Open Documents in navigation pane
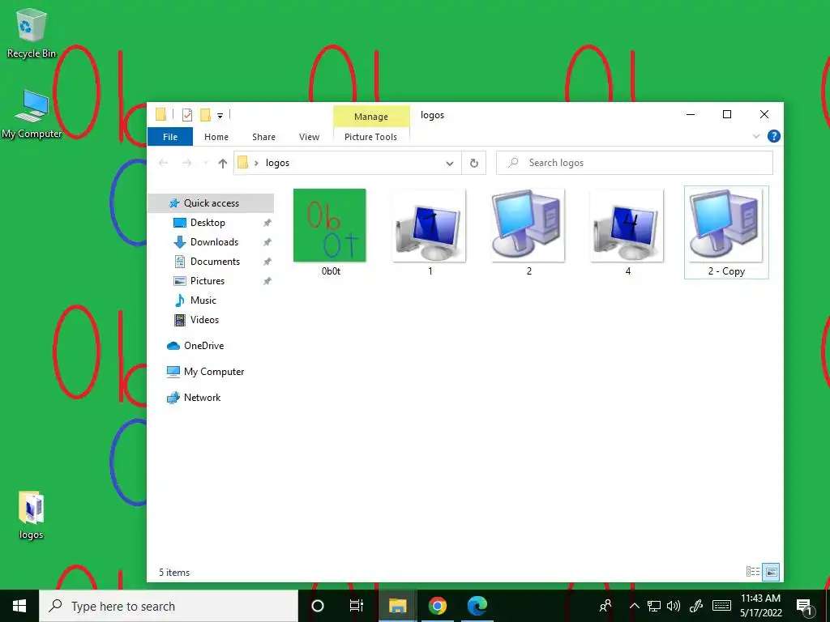Image resolution: width=830 pixels, height=622 pixels. 215,262
